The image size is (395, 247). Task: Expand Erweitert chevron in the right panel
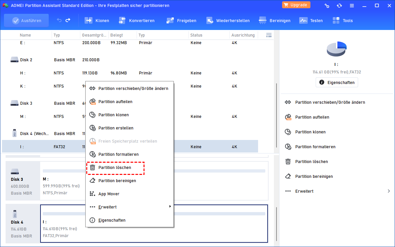(389, 191)
